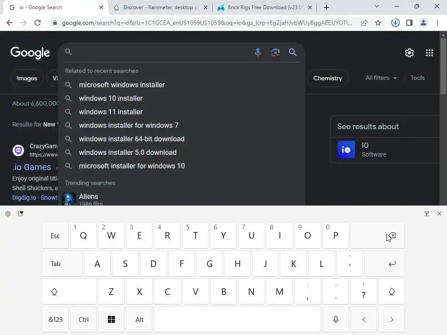Close the touch keyboard

pos(439,214)
